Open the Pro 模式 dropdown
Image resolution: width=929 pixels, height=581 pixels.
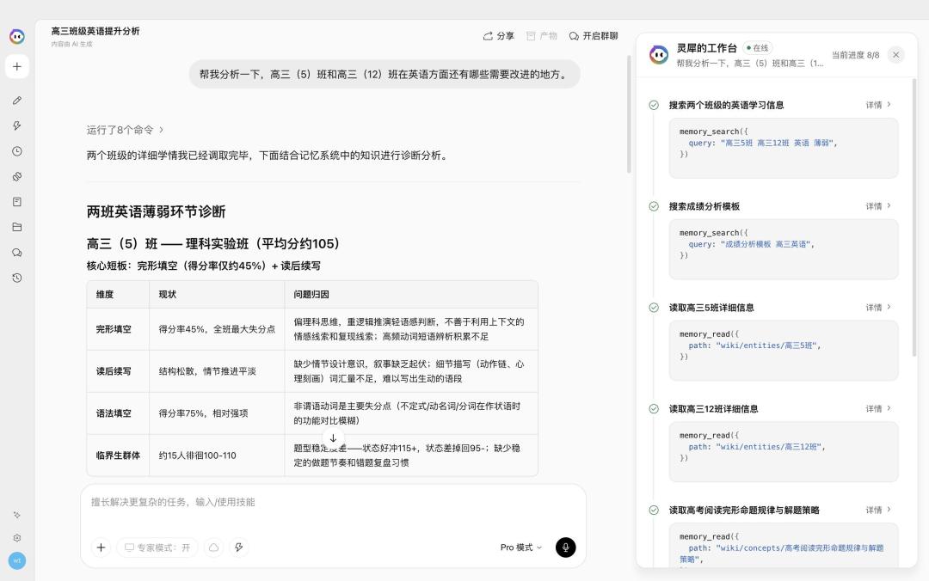coord(520,547)
